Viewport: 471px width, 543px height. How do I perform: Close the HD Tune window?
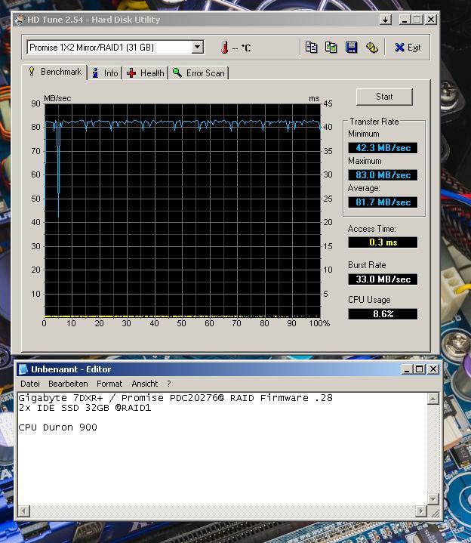pyautogui.click(x=430, y=20)
